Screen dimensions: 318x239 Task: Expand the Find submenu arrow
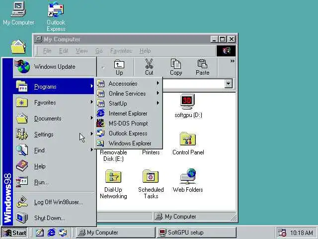(91, 150)
